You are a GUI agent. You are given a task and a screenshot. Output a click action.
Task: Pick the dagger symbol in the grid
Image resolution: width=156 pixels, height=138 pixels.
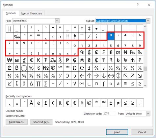coord(82,28)
